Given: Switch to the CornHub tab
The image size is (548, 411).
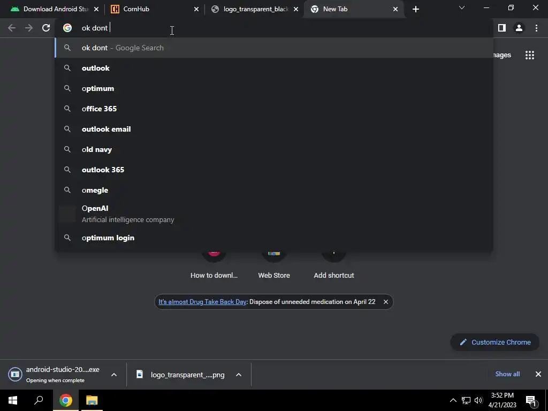Looking at the screenshot, I should tap(154, 9).
